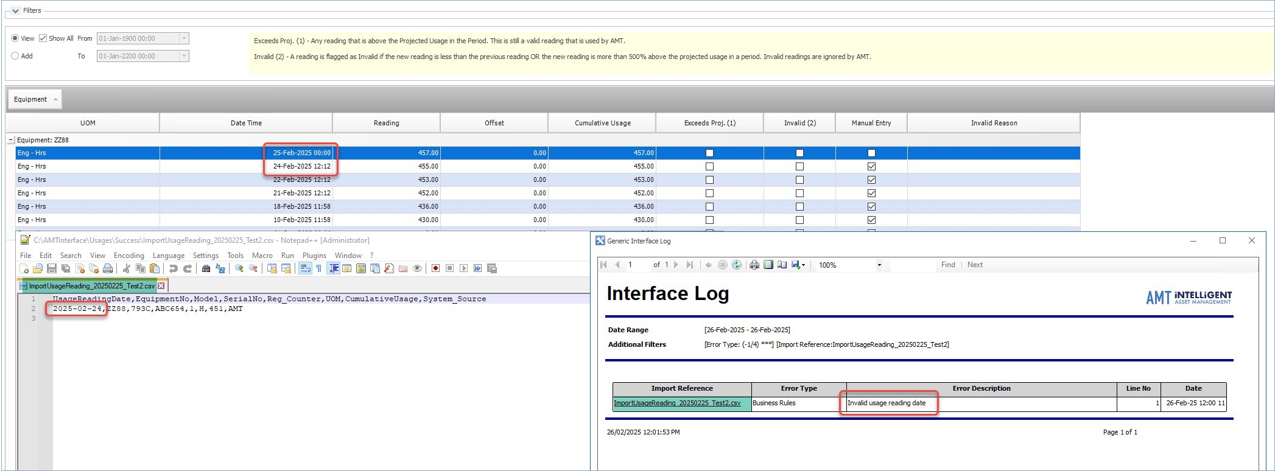Click Page Setup icon in Interface Log
Viewport: 1275px width, 471px height.
782,265
